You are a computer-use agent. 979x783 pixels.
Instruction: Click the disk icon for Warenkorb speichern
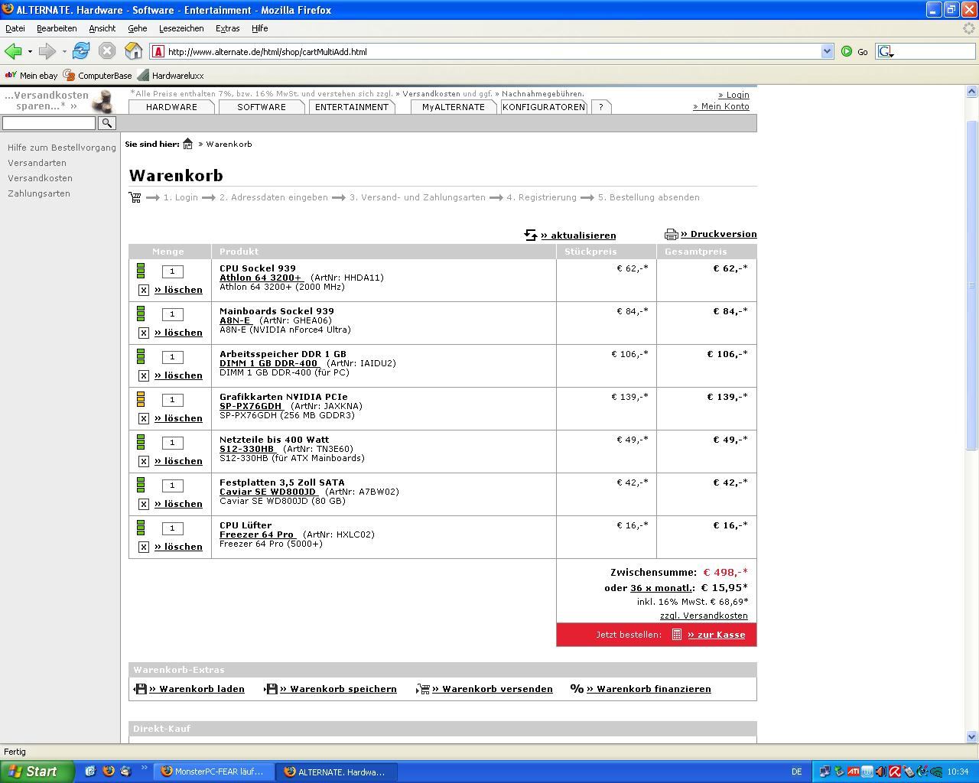[271, 689]
